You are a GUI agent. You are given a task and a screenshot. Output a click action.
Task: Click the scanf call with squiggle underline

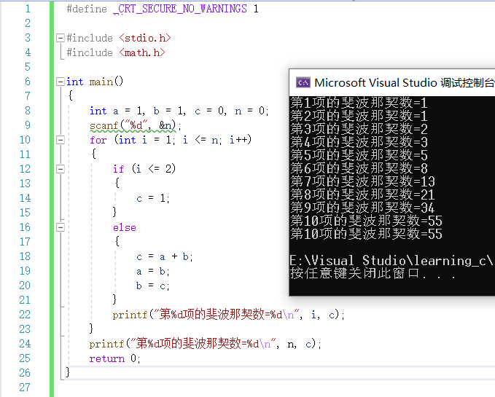[133, 125]
